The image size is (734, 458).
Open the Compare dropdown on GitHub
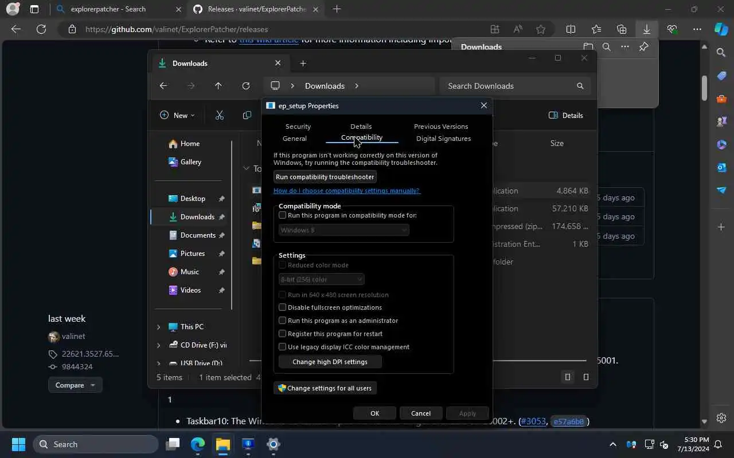75,385
